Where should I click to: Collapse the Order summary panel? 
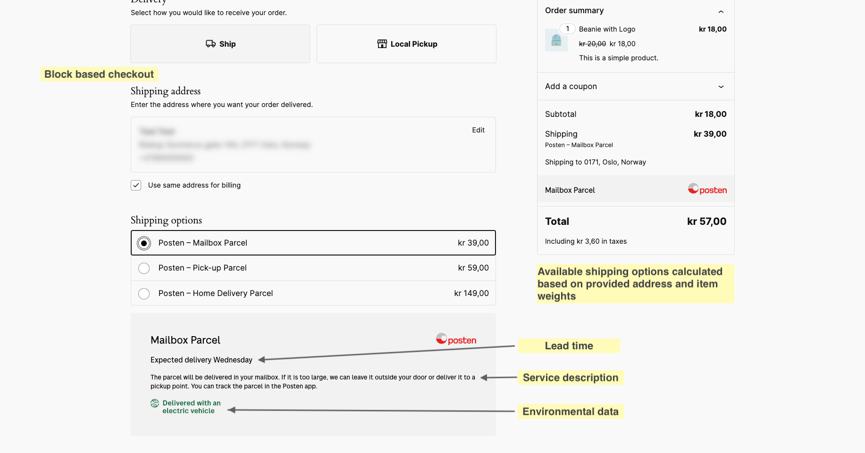(721, 11)
